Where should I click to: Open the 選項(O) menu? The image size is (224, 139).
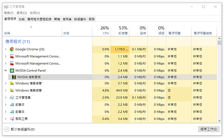[22, 13]
